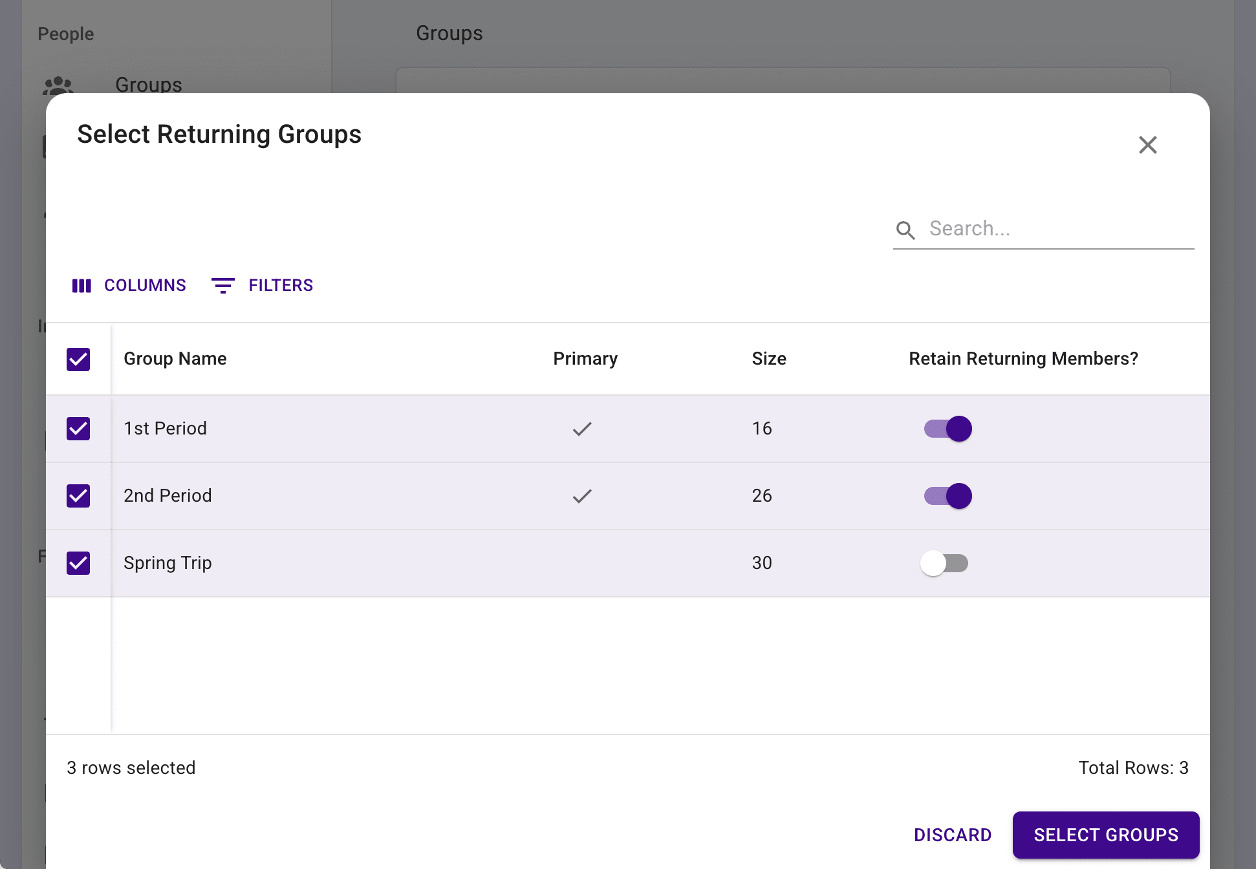Sort by Group Name column header

click(175, 359)
